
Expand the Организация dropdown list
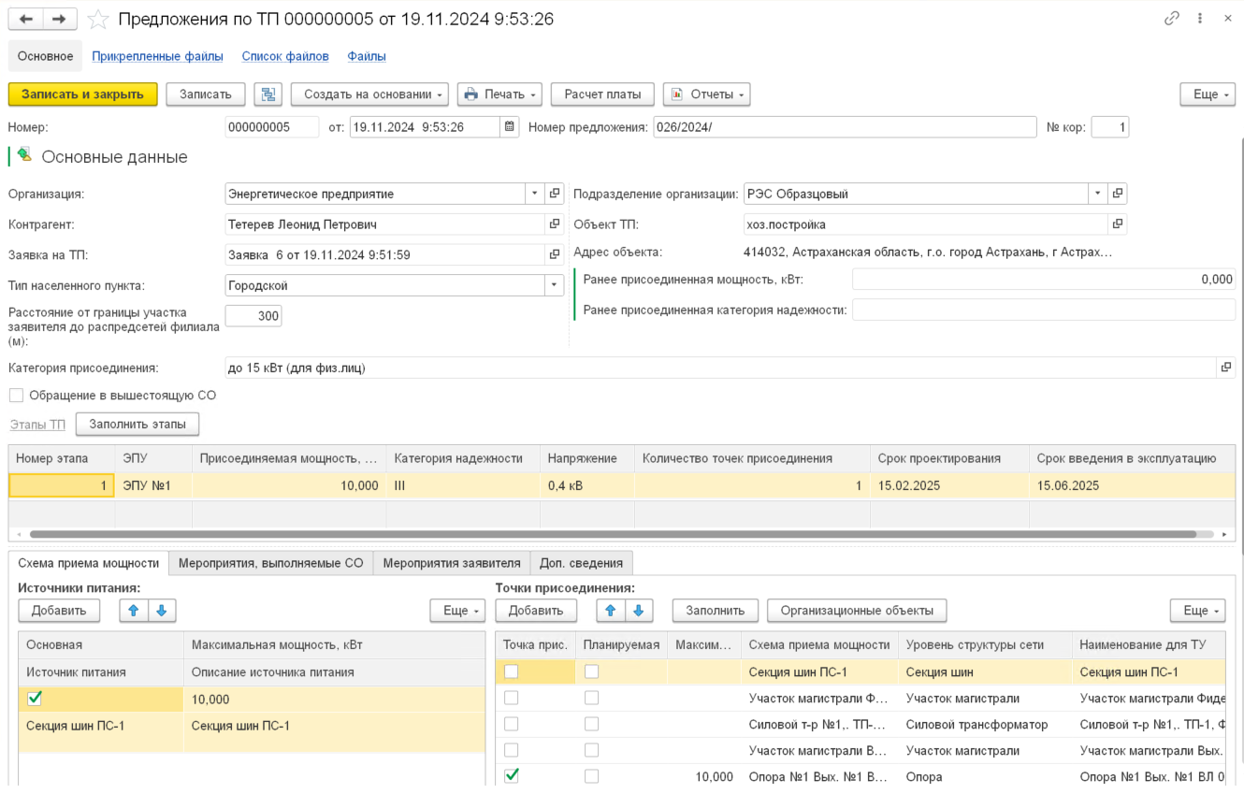coord(535,194)
